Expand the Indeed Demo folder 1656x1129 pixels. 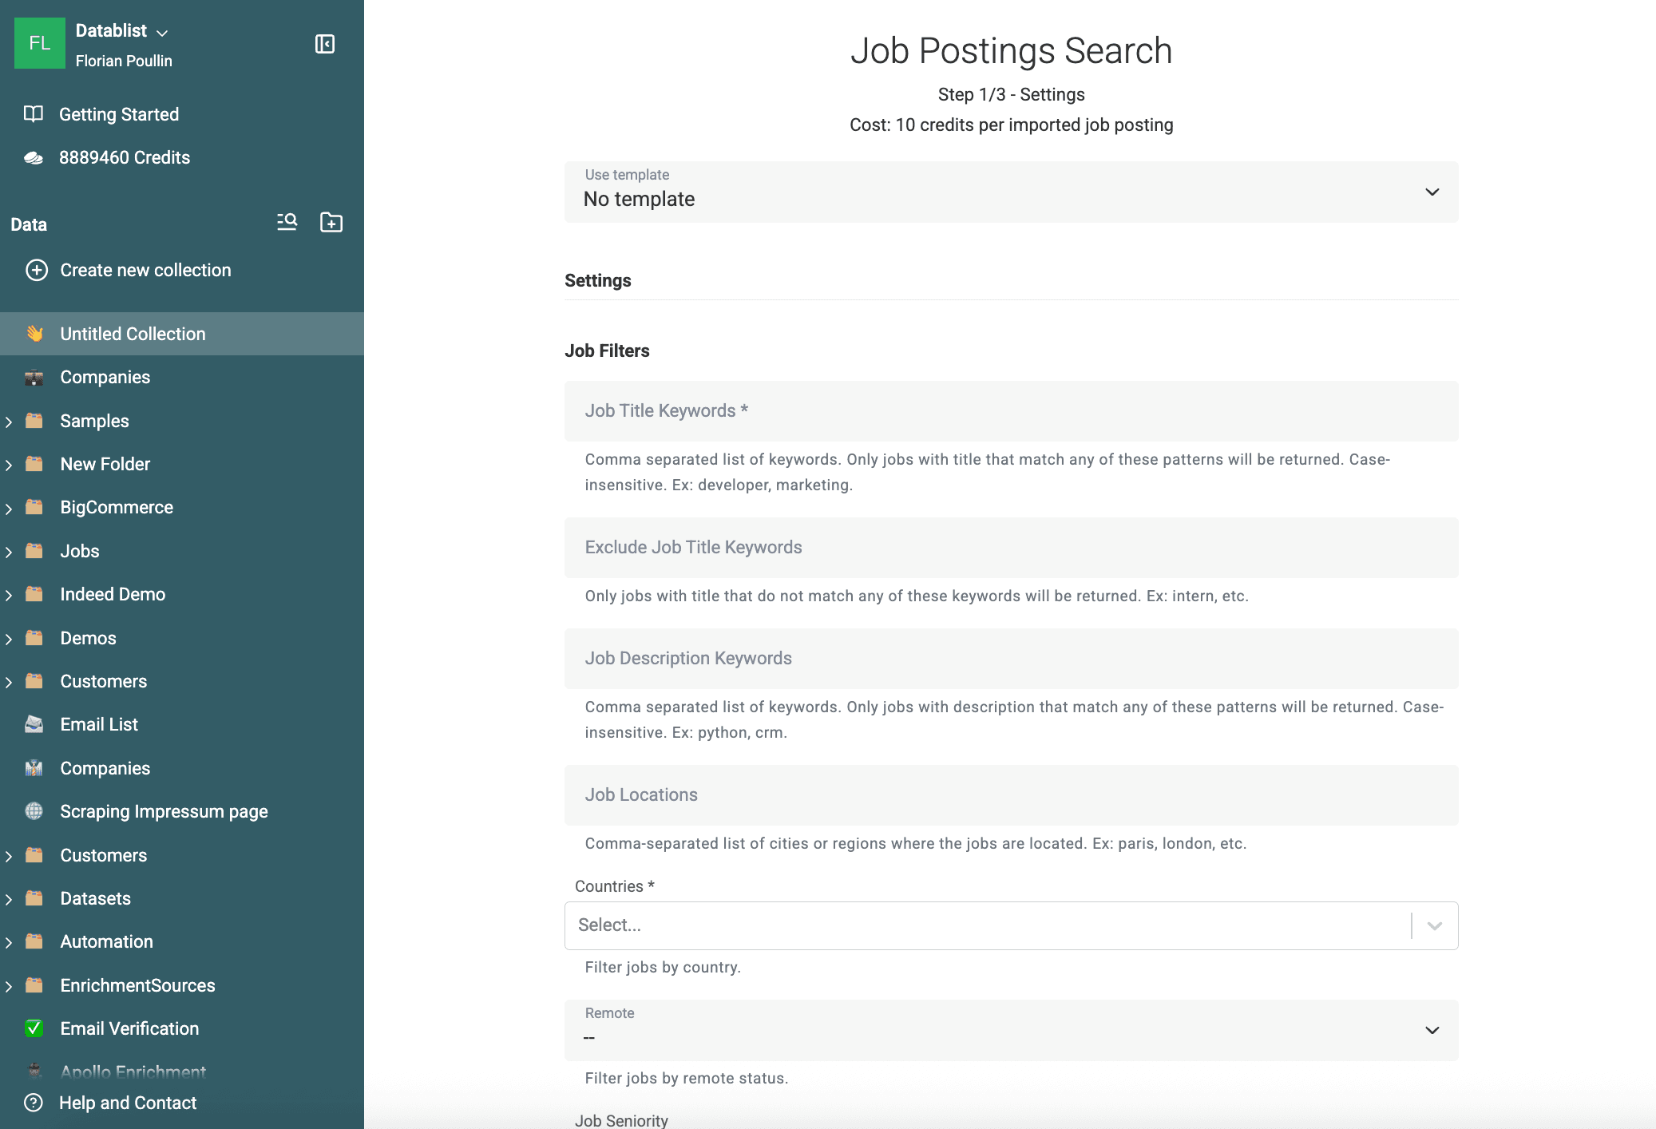click(8, 594)
